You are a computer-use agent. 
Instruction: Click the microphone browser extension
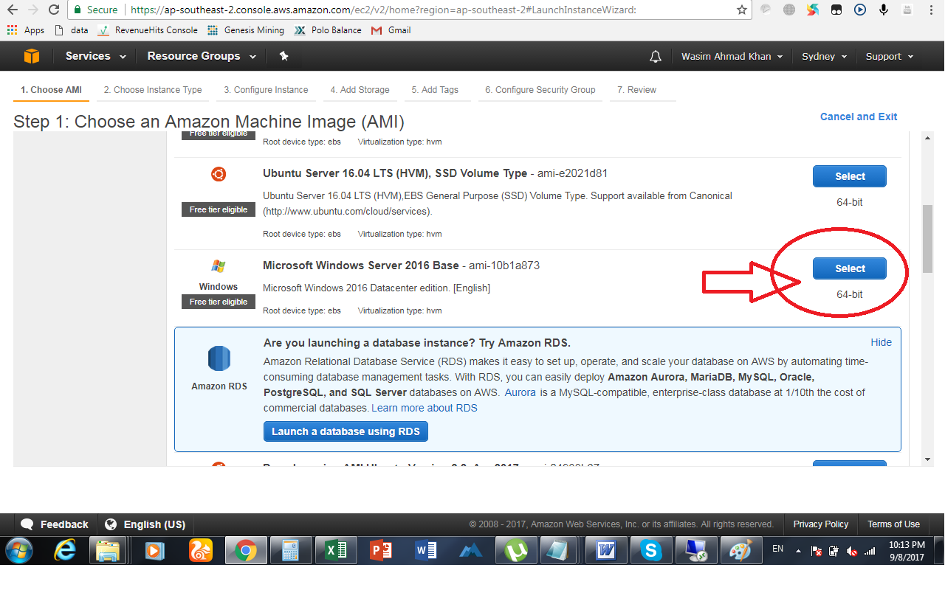point(884,10)
